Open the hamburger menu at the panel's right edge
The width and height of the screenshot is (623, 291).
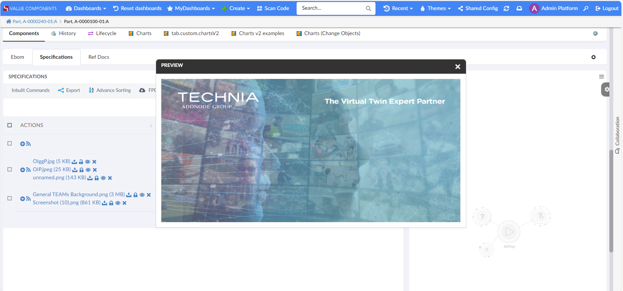(601, 77)
